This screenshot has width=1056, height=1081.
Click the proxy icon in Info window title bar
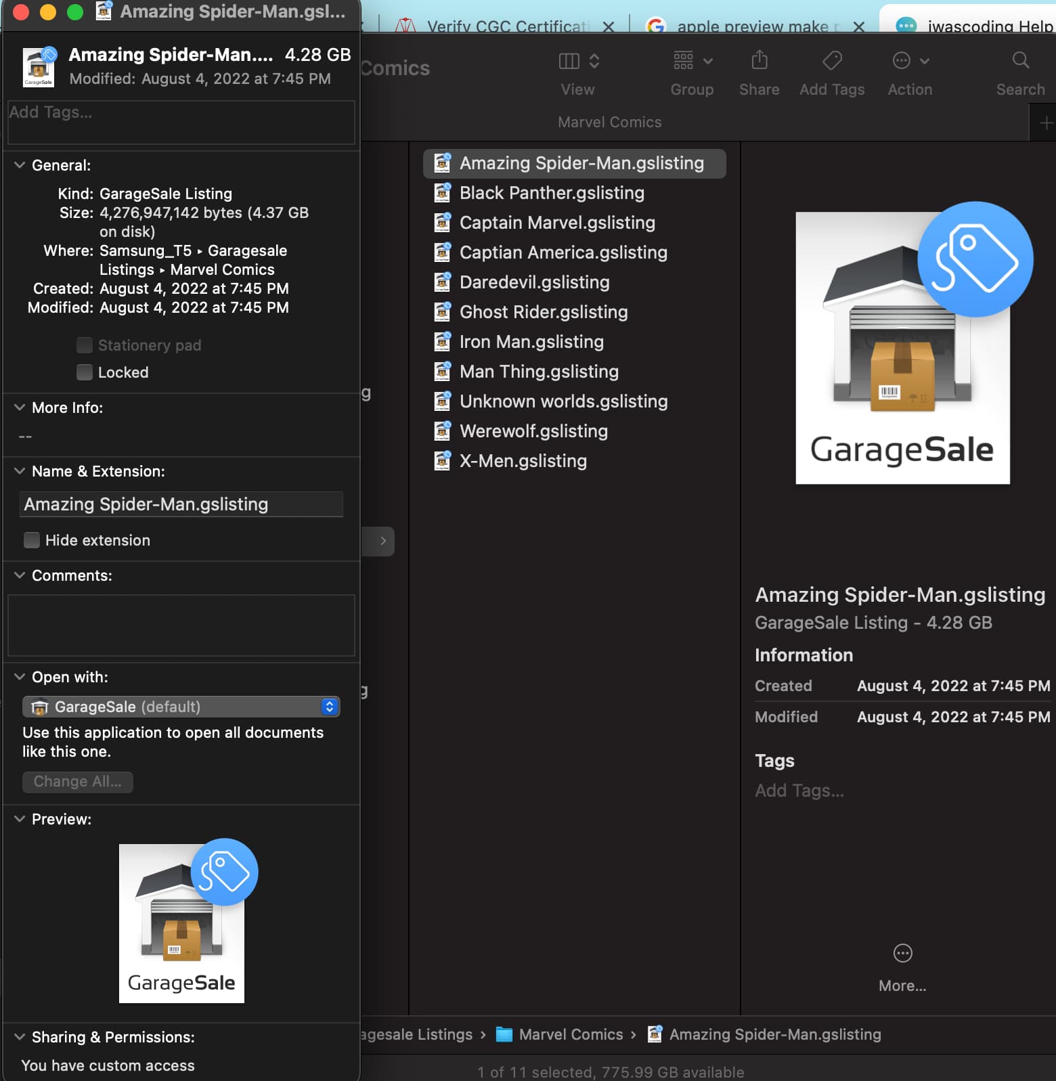(104, 12)
